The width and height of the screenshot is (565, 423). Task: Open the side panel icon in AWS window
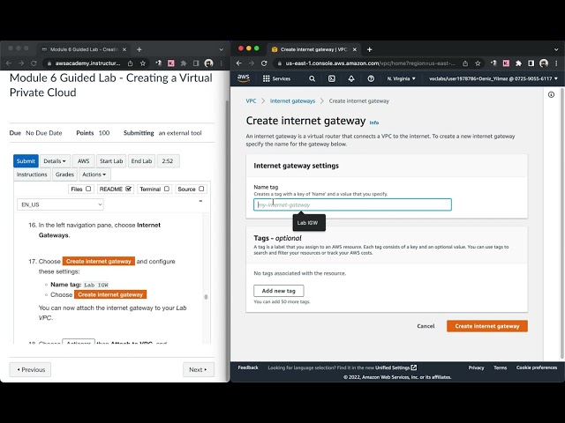[x=531, y=63]
